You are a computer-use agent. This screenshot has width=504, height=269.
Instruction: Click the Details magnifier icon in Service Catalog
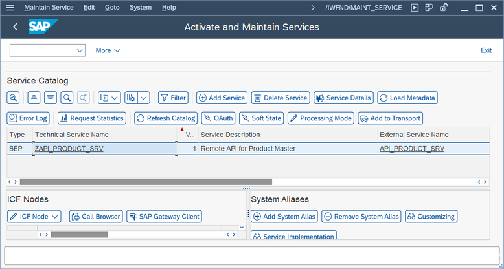(13, 98)
